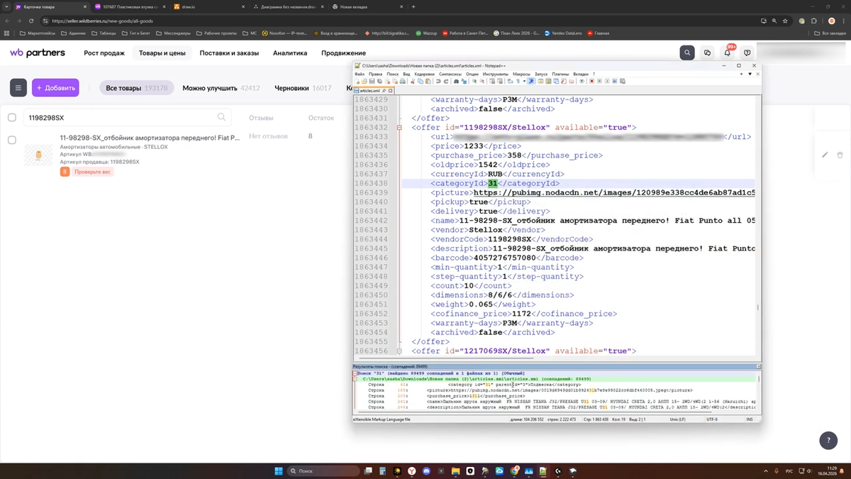Click the product thumbnail image of the Stellox item
This screenshot has width=851, height=479.
[39, 155]
